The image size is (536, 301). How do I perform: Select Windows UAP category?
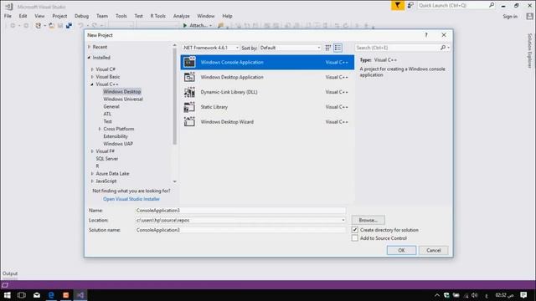click(118, 144)
